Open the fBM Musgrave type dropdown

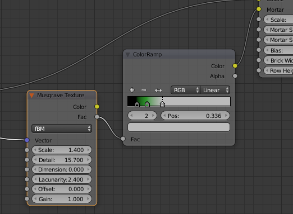(x=62, y=129)
